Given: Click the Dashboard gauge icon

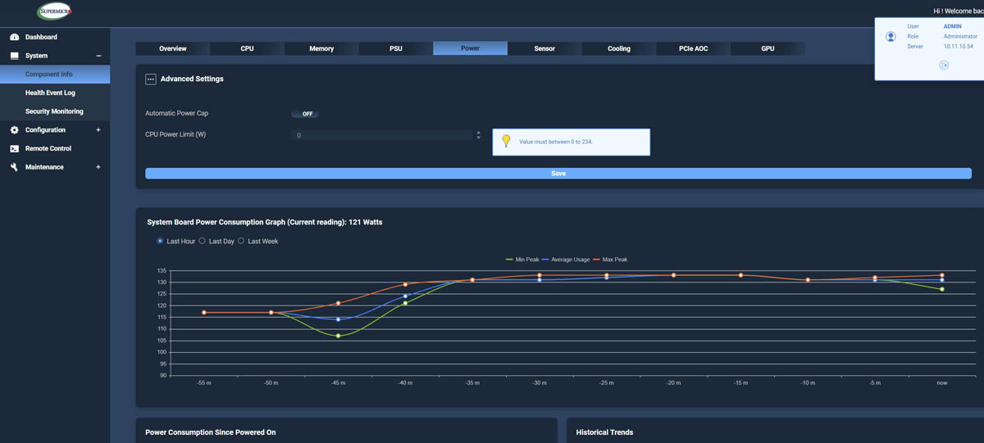Looking at the screenshot, I should [14, 38].
